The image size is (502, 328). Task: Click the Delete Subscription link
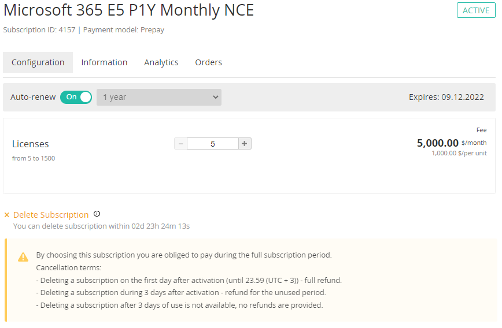[x=51, y=215]
